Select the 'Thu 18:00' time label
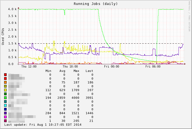This screenshot has height=129, width=192. (x=70, y=66)
